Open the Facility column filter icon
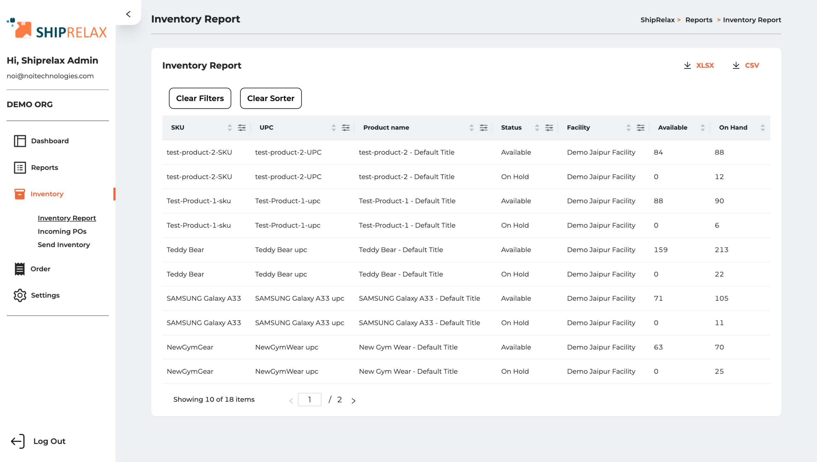Screen dimensions: 817x462 coord(640,128)
